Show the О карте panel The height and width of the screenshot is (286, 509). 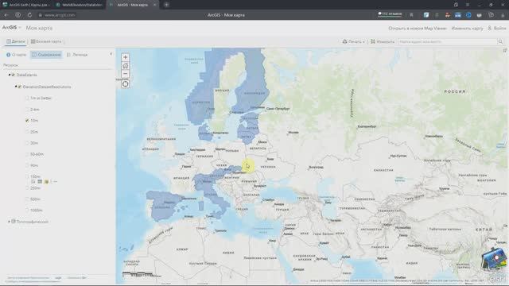(16, 55)
